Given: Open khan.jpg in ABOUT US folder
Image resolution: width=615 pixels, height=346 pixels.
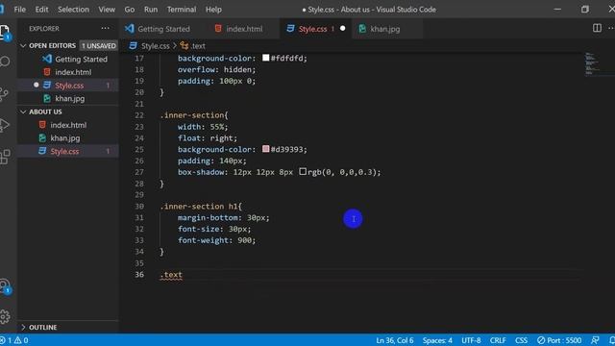Looking at the screenshot, I should tap(65, 138).
